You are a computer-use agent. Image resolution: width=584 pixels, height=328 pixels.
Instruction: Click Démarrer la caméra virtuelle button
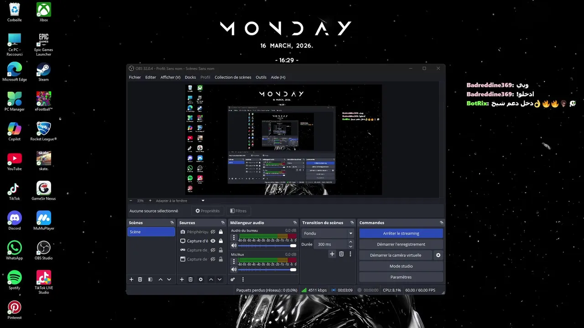coord(396,255)
